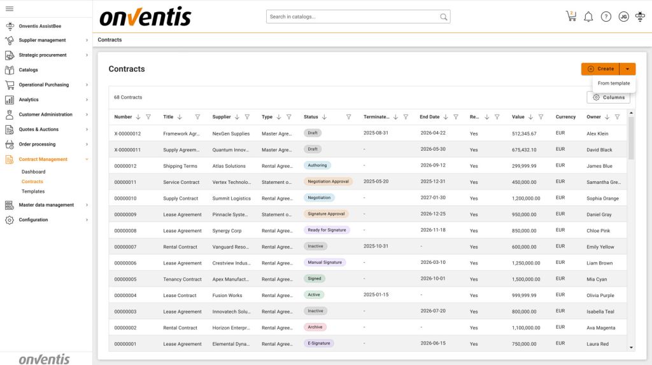This screenshot has height=365, width=652.
Task: Sort contracts by Number column arrow
Action: tap(138, 117)
